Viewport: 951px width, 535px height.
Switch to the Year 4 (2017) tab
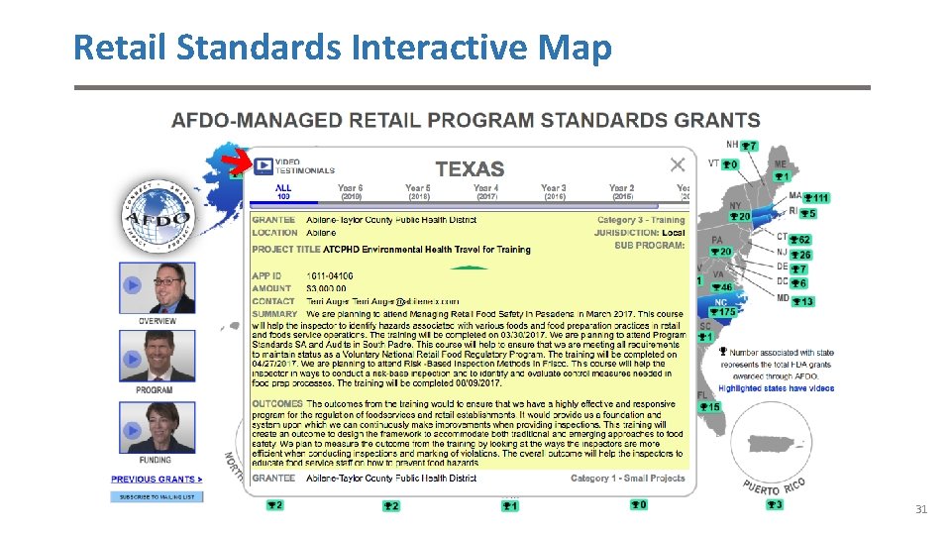485,192
